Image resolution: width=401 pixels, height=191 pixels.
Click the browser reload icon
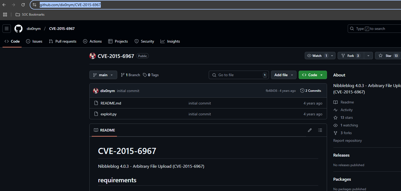click(23, 5)
